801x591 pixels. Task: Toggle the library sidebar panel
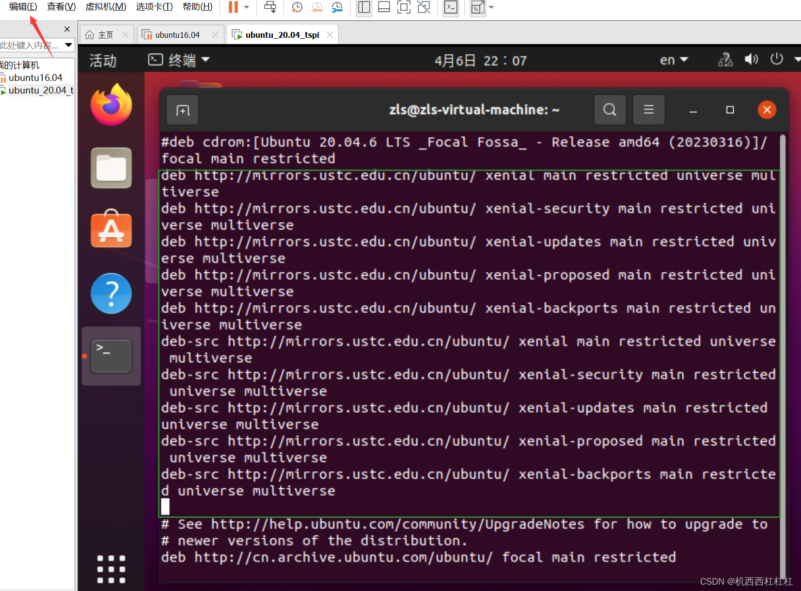tap(364, 7)
